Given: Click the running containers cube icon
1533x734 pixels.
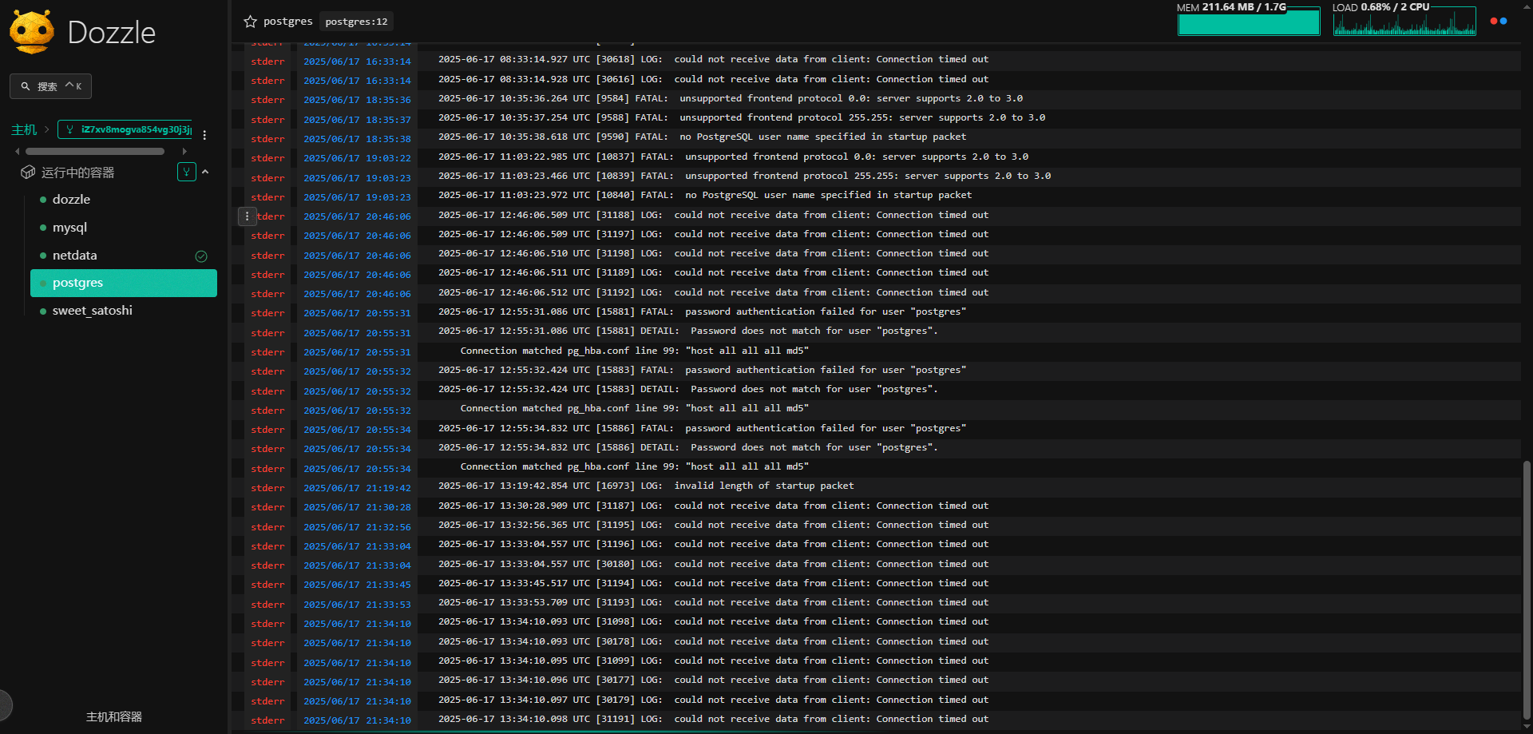Looking at the screenshot, I should (28, 173).
